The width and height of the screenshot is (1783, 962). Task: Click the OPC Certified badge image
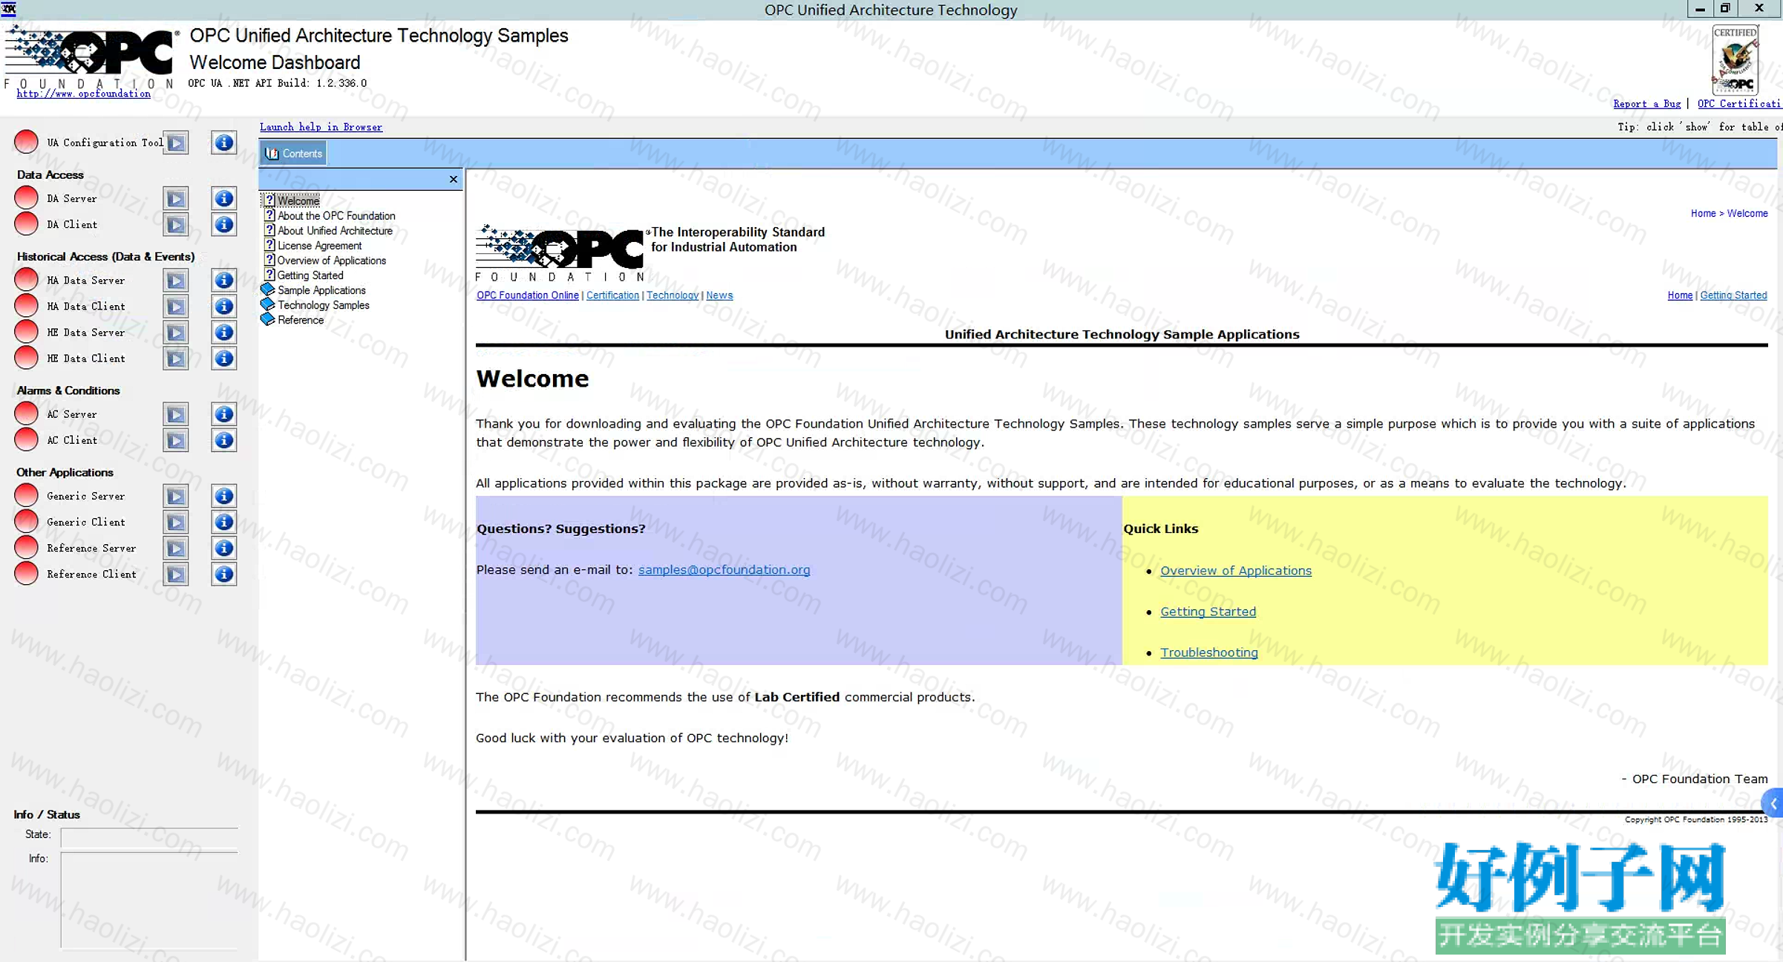(1735, 59)
